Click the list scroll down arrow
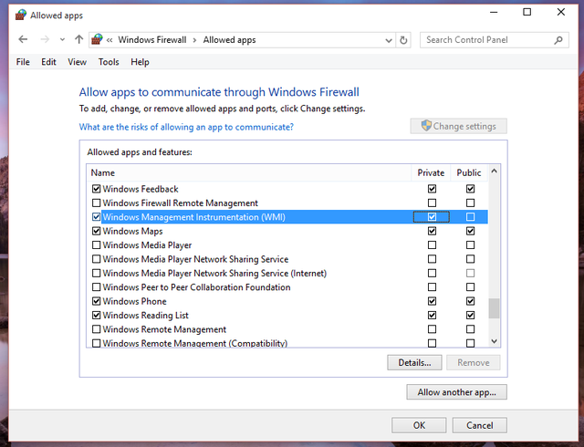584x447 pixels. (x=495, y=341)
